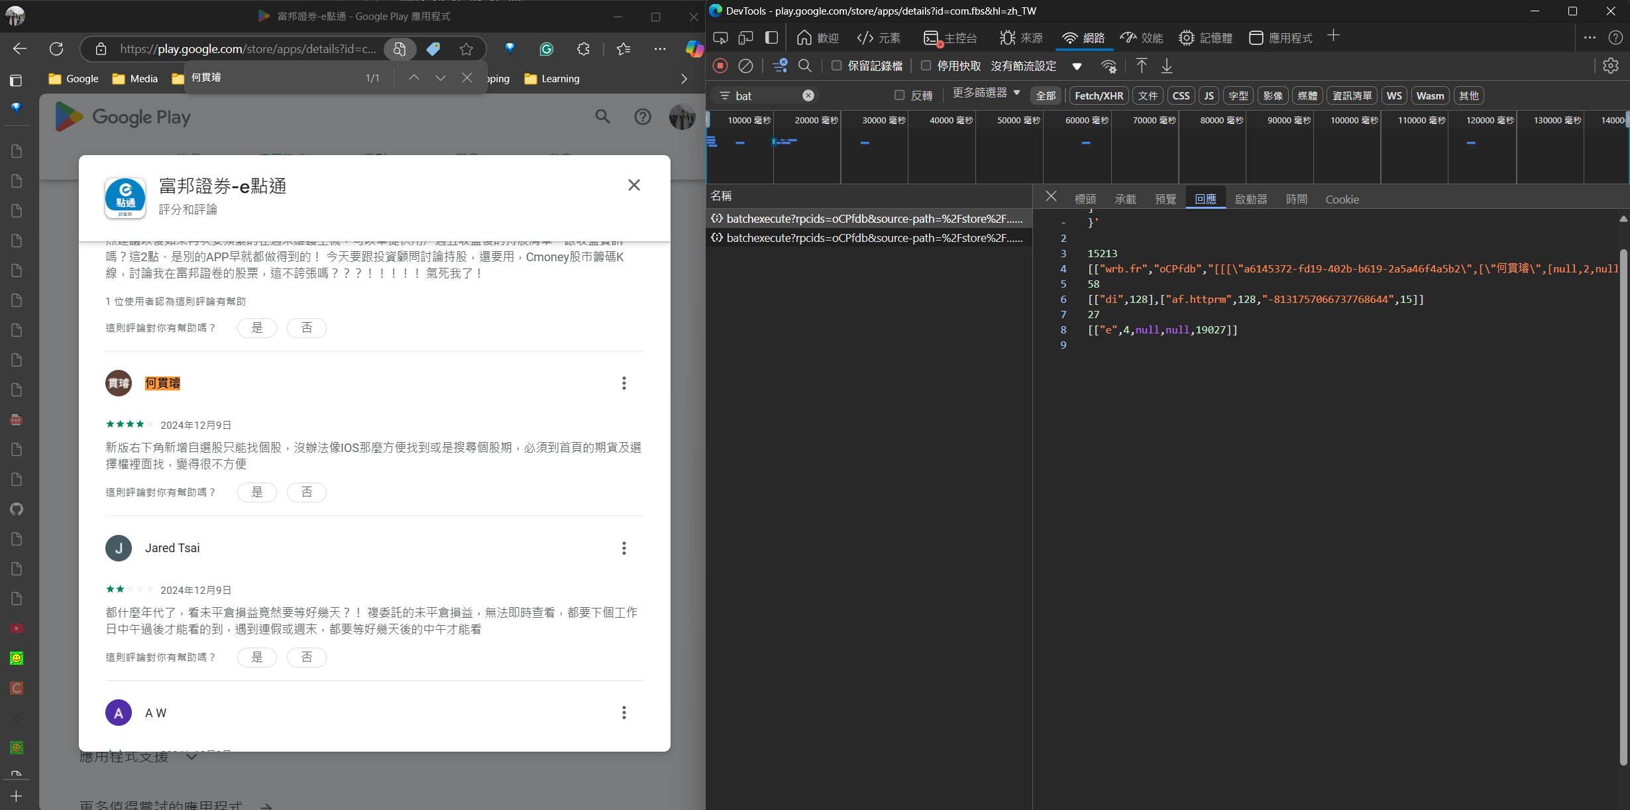Screen dimensions: 1630x810
Task: Toggle the Wasm type filter
Action: [1430, 95]
